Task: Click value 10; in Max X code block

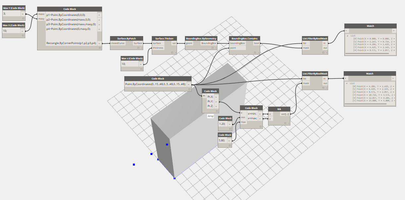Action: point(5,30)
